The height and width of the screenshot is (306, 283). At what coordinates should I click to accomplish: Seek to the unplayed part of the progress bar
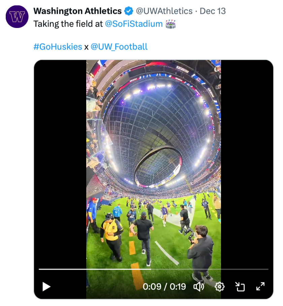[x=209, y=269]
